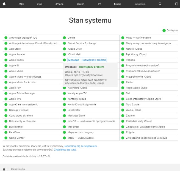Click the Apple logo in navigation bar
The image size is (180, 171).
click(4, 4)
